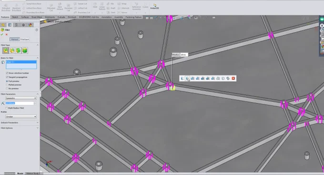Choose the Full preview radio button
Image resolution: width=324 pixels, height=175 pixels.
[x=7, y=81]
